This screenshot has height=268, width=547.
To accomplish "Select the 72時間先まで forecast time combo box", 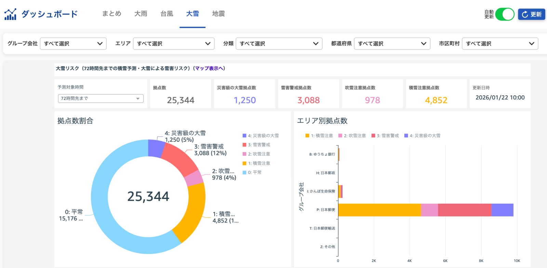I will 101,98.
